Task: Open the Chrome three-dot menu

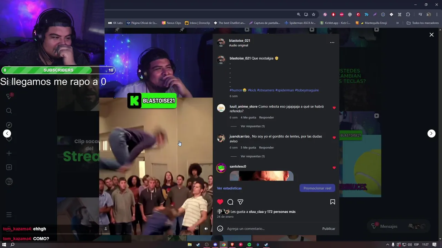Action: (x=436, y=14)
